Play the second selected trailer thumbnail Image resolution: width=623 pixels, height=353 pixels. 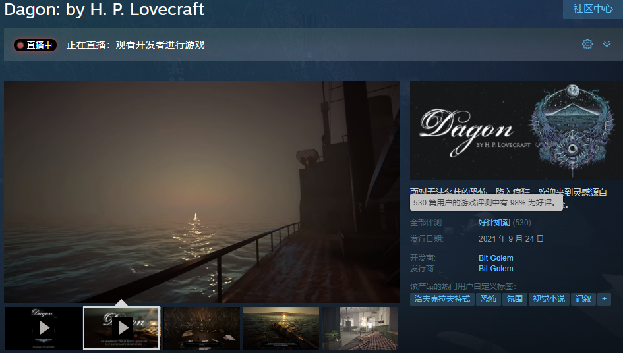click(121, 328)
